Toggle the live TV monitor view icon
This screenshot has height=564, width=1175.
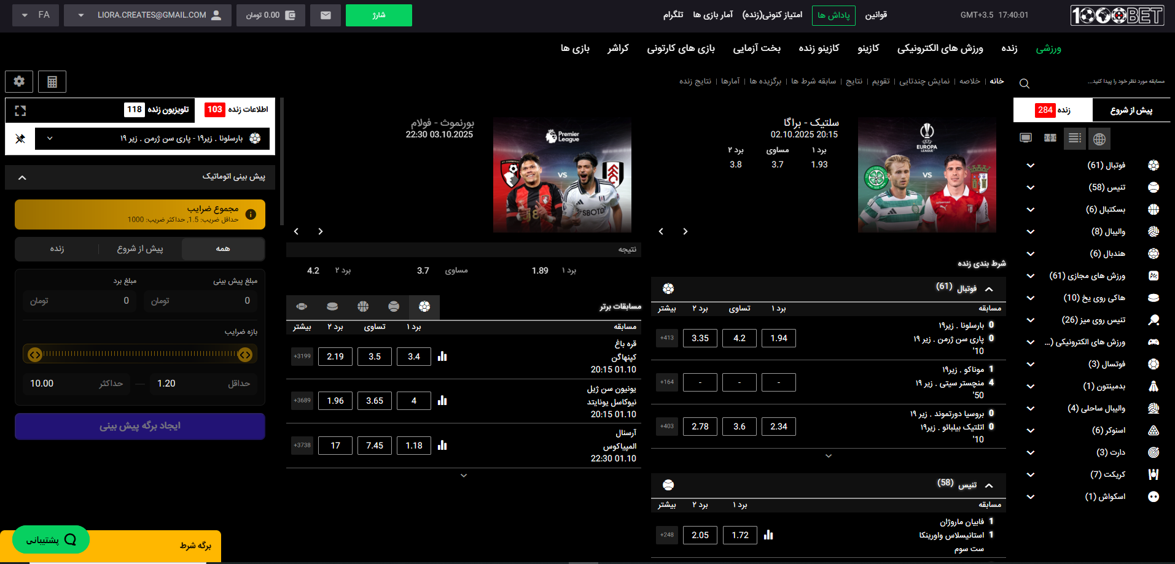pyautogui.click(x=1025, y=138)
